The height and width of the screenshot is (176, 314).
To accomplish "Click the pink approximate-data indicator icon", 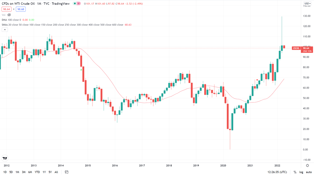I will [79, 4].
